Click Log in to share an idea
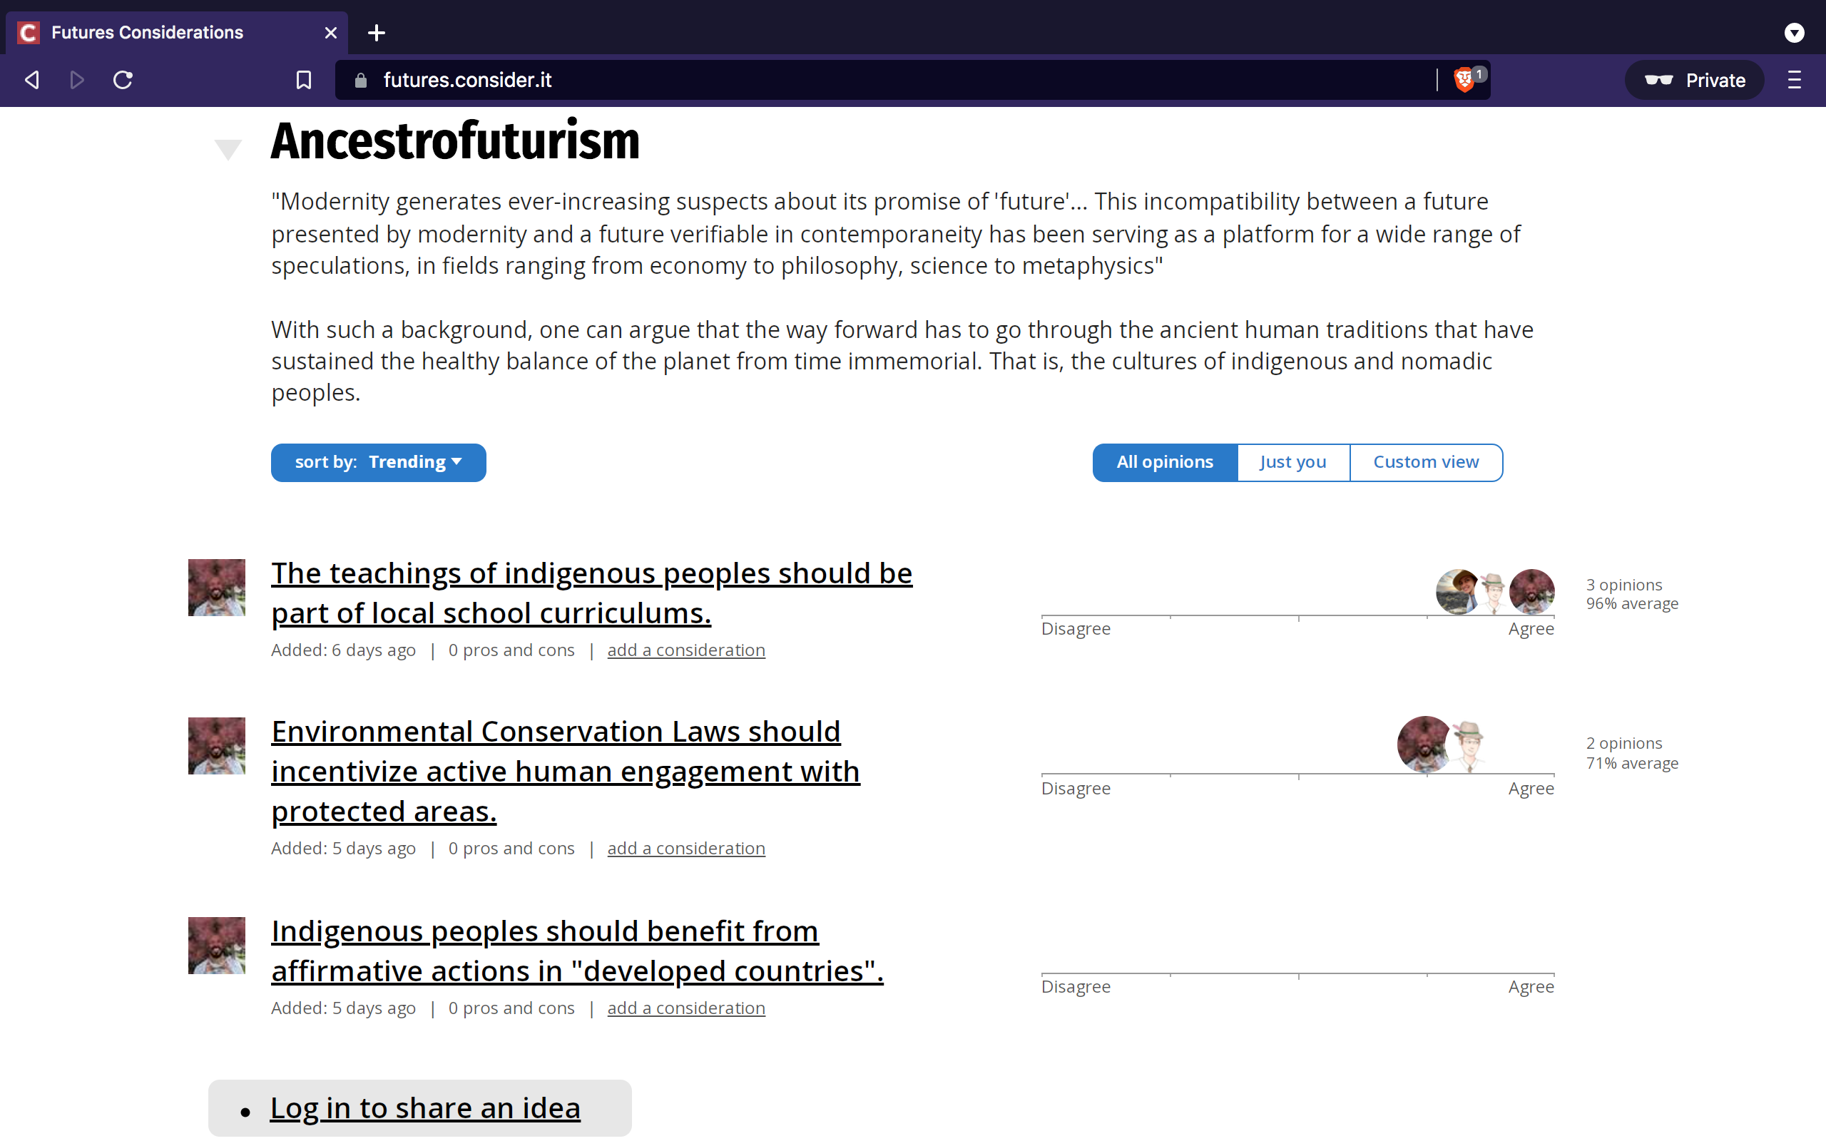 425,1107
